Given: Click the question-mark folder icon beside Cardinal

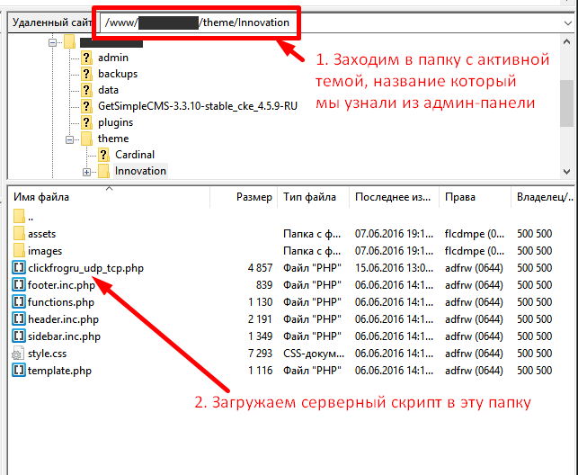Looking at the screenshot, I should pyautogui.click(x=104, y=155).
